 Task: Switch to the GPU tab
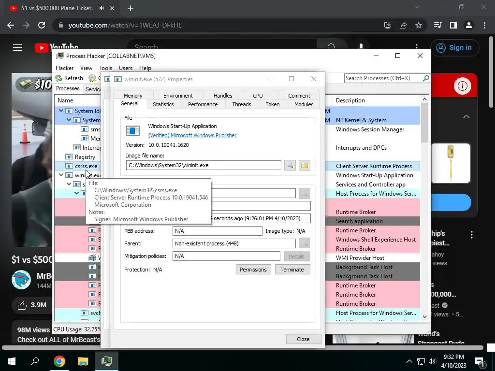[x=258, y=96]
